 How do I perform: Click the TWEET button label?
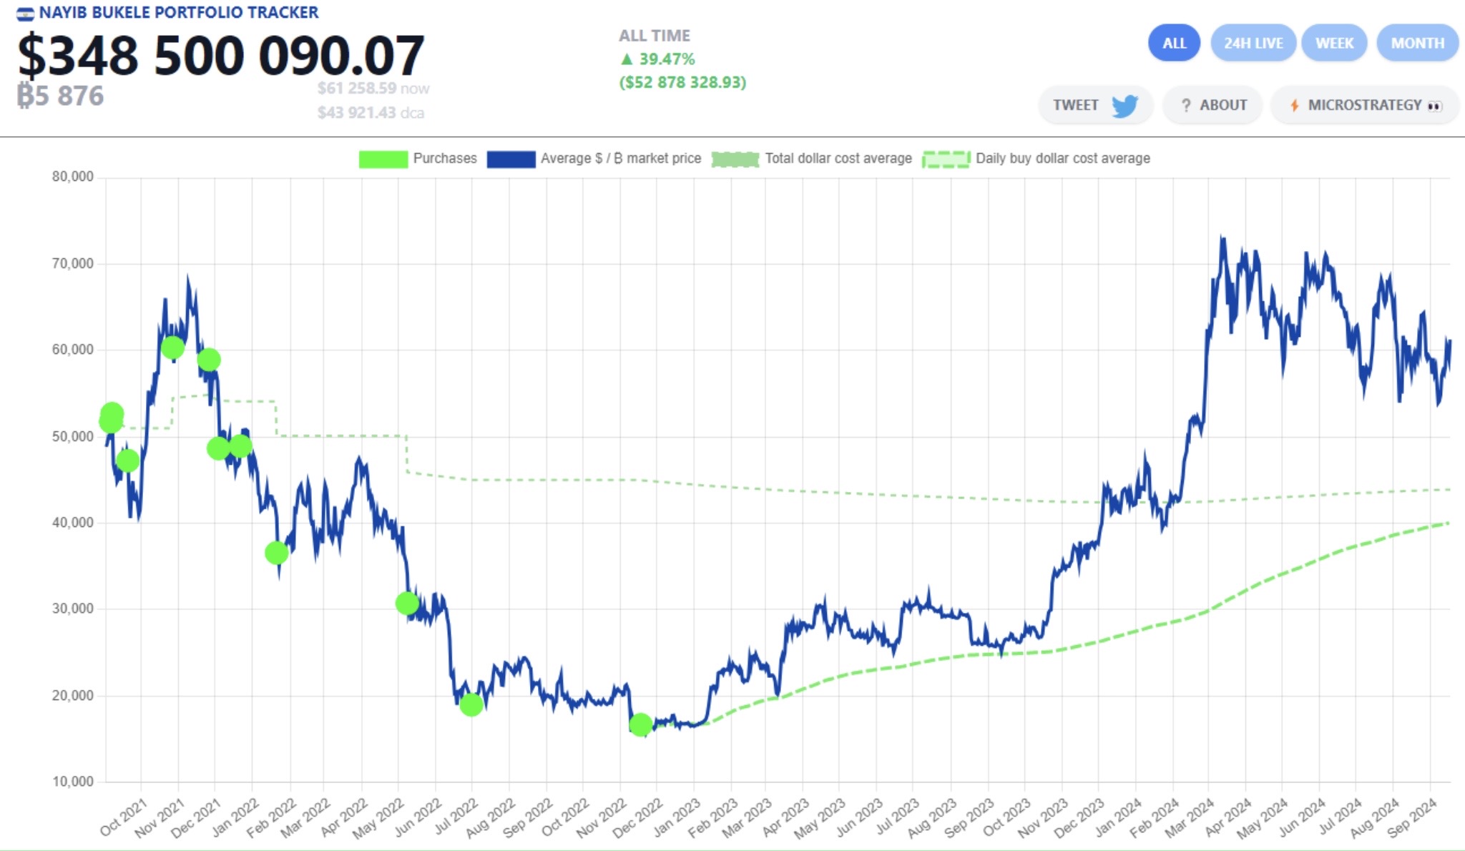(x=1075, y=105)
